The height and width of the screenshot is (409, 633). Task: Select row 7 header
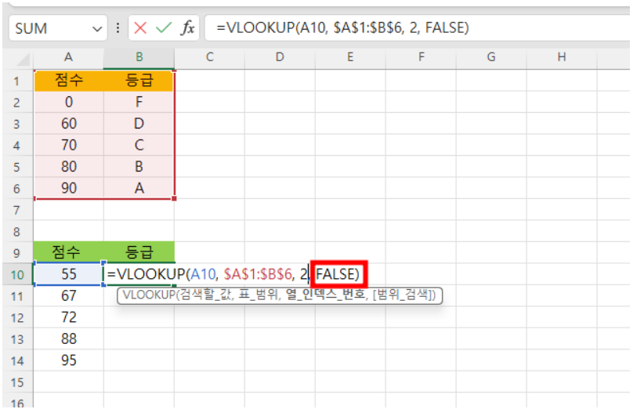16,210
